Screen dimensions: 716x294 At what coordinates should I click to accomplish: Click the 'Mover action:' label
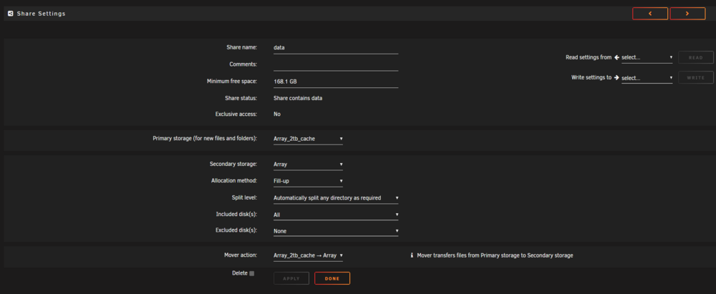241,255
